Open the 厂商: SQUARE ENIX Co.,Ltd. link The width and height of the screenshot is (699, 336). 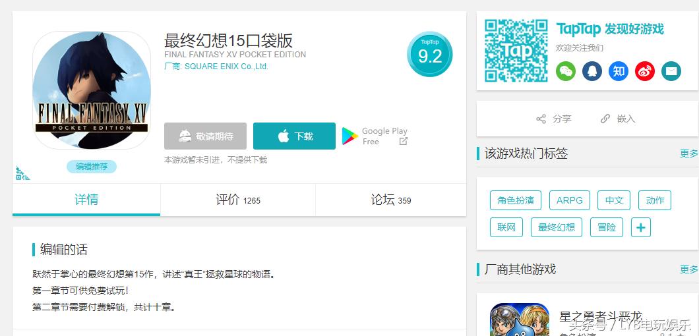(216, 67)
